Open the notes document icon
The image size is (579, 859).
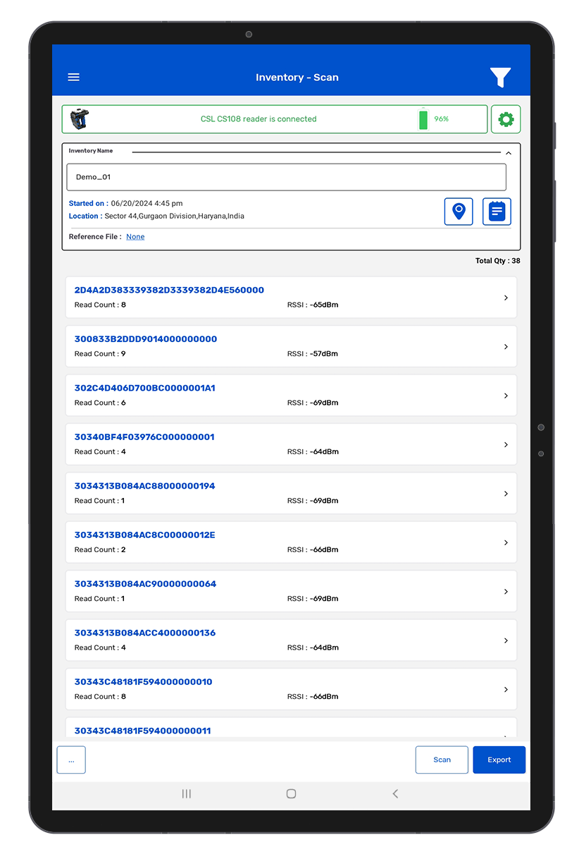point(497,212)
